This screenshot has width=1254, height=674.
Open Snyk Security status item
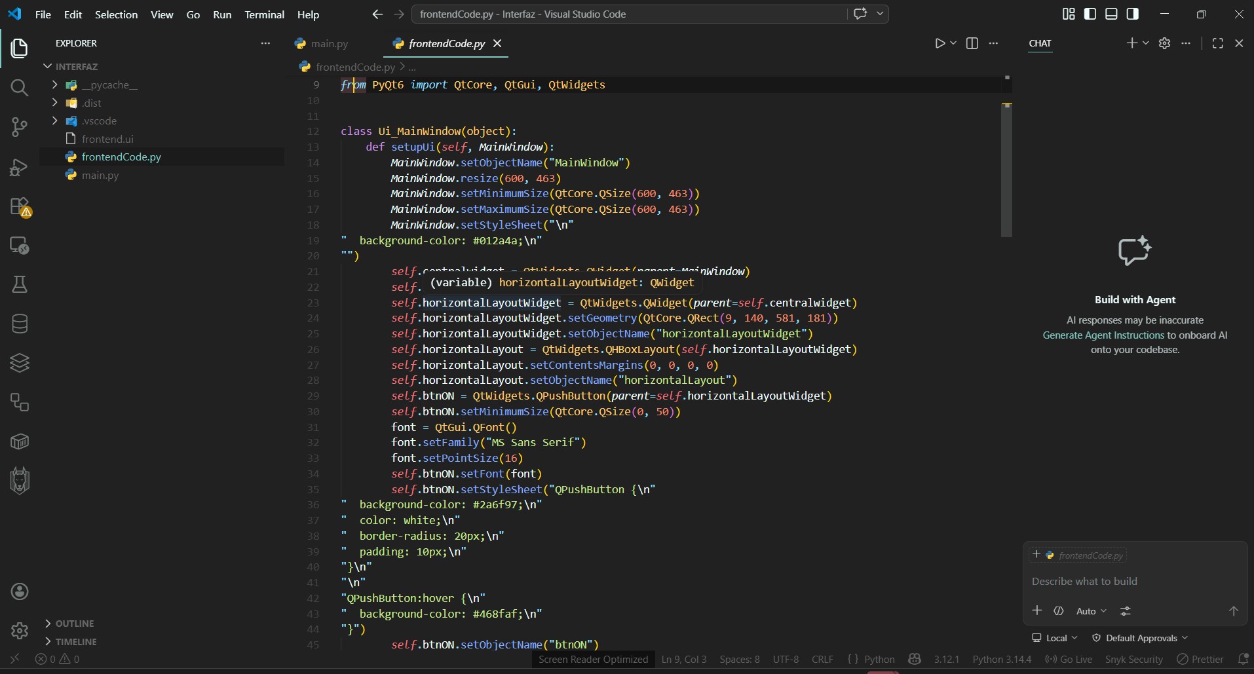1134,659
